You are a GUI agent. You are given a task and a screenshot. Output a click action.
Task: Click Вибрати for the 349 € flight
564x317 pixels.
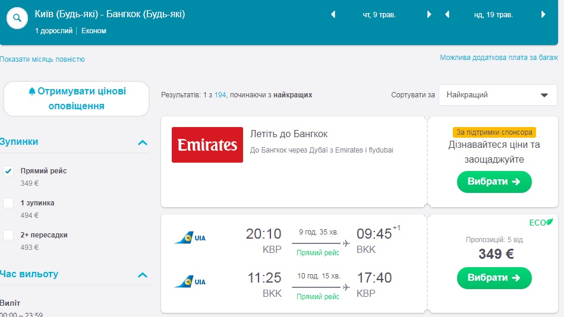pyautogui.click(x=494, y=278)
